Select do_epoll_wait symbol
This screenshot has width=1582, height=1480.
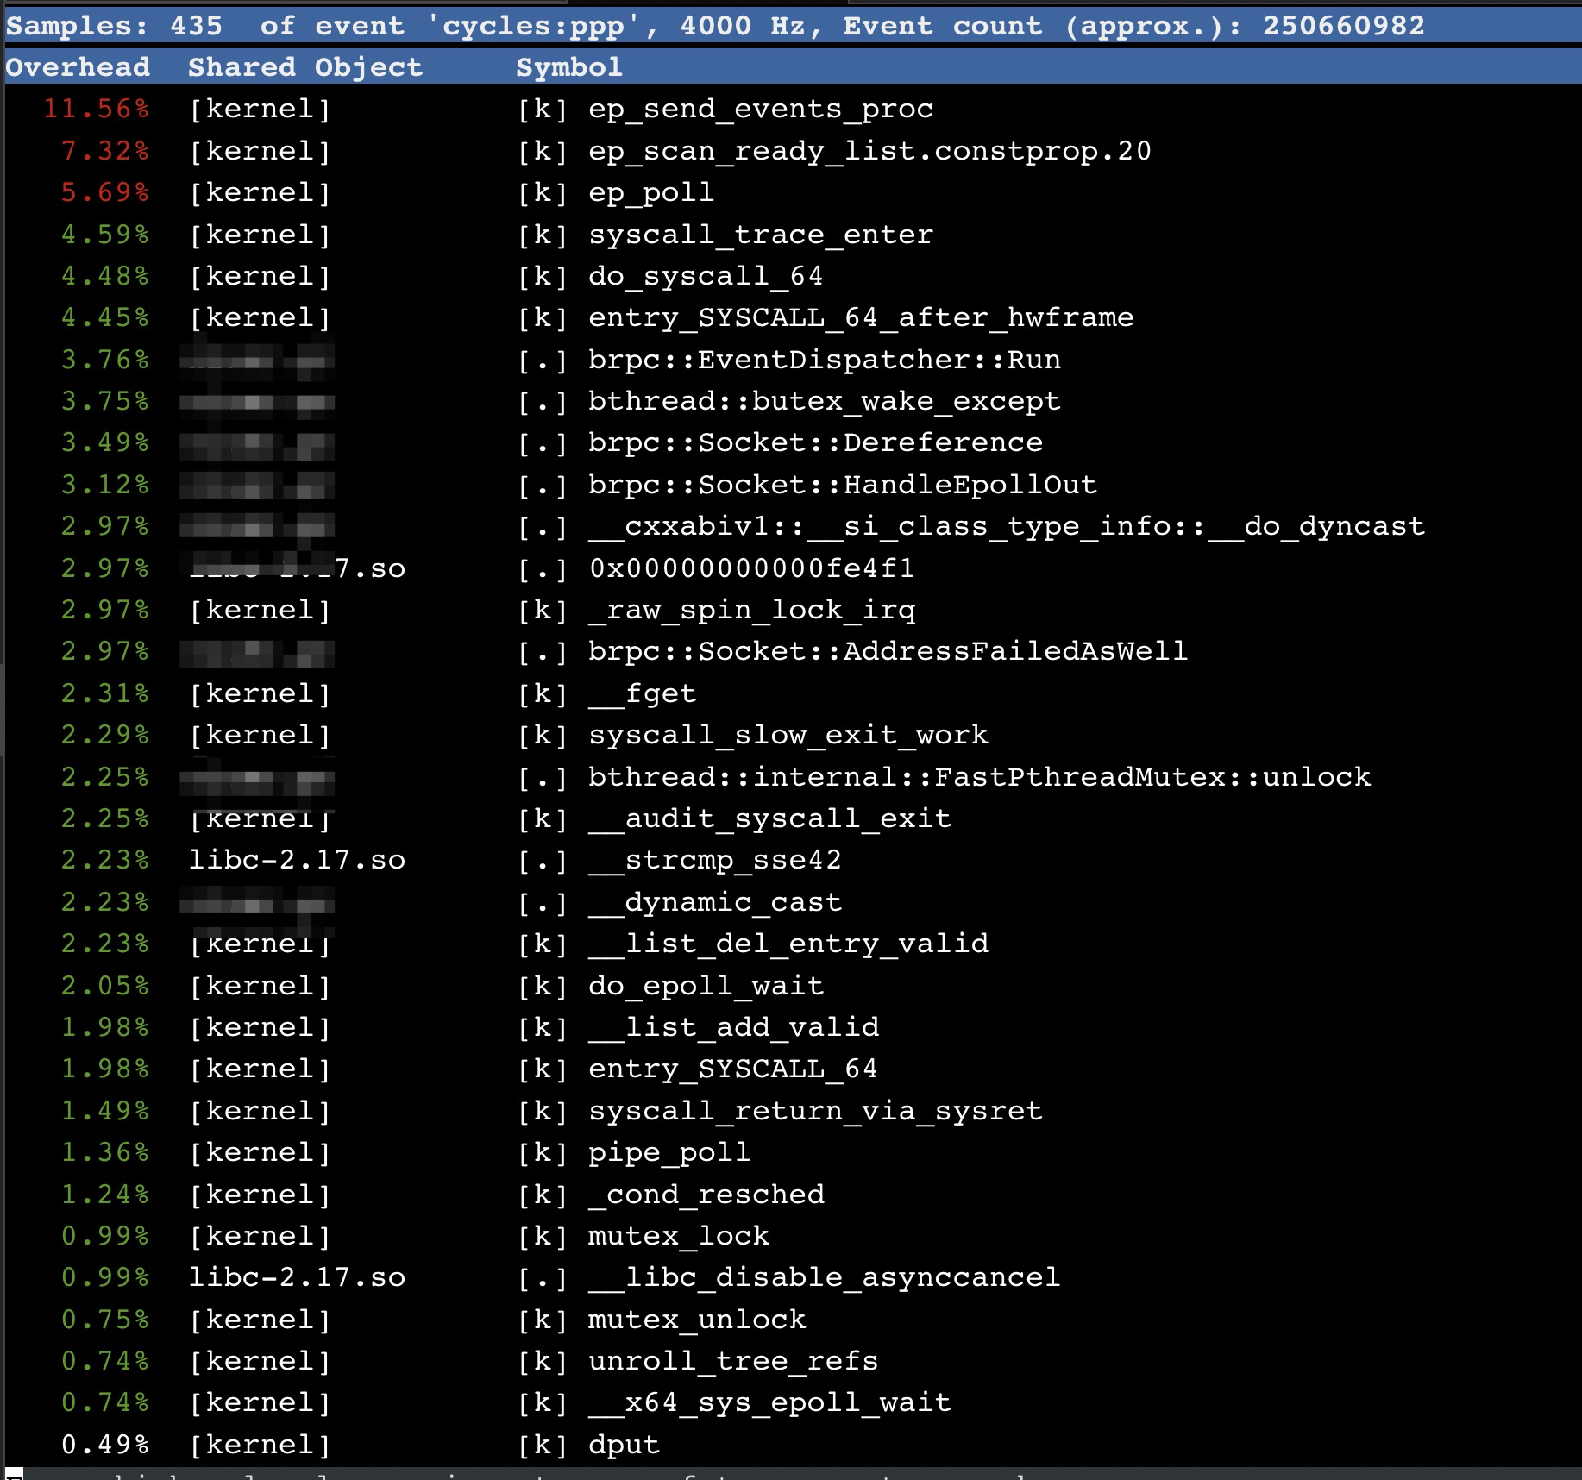pyautogui.click(x=706, y=986)
